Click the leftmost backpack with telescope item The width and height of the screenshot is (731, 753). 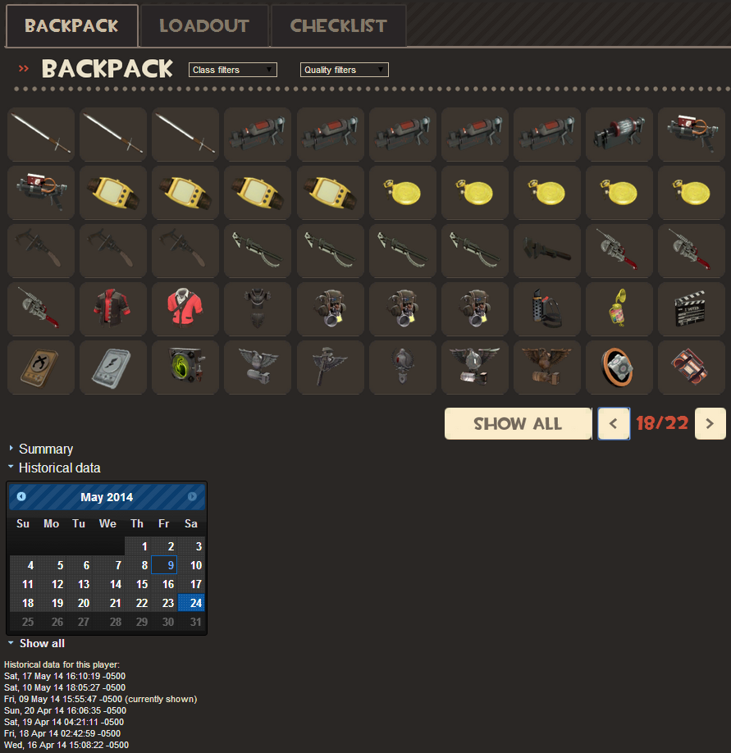point(331,308)
